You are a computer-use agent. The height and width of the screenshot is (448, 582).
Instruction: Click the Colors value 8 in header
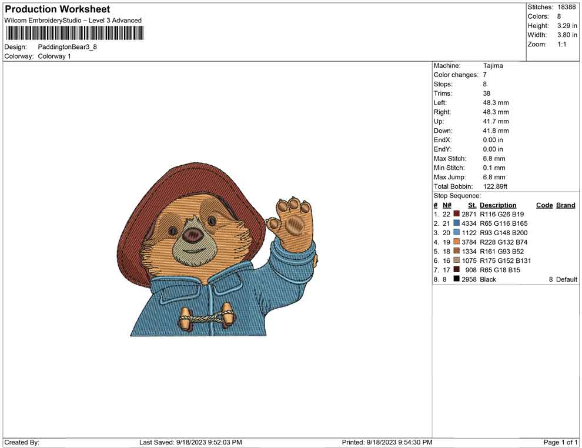559,16
